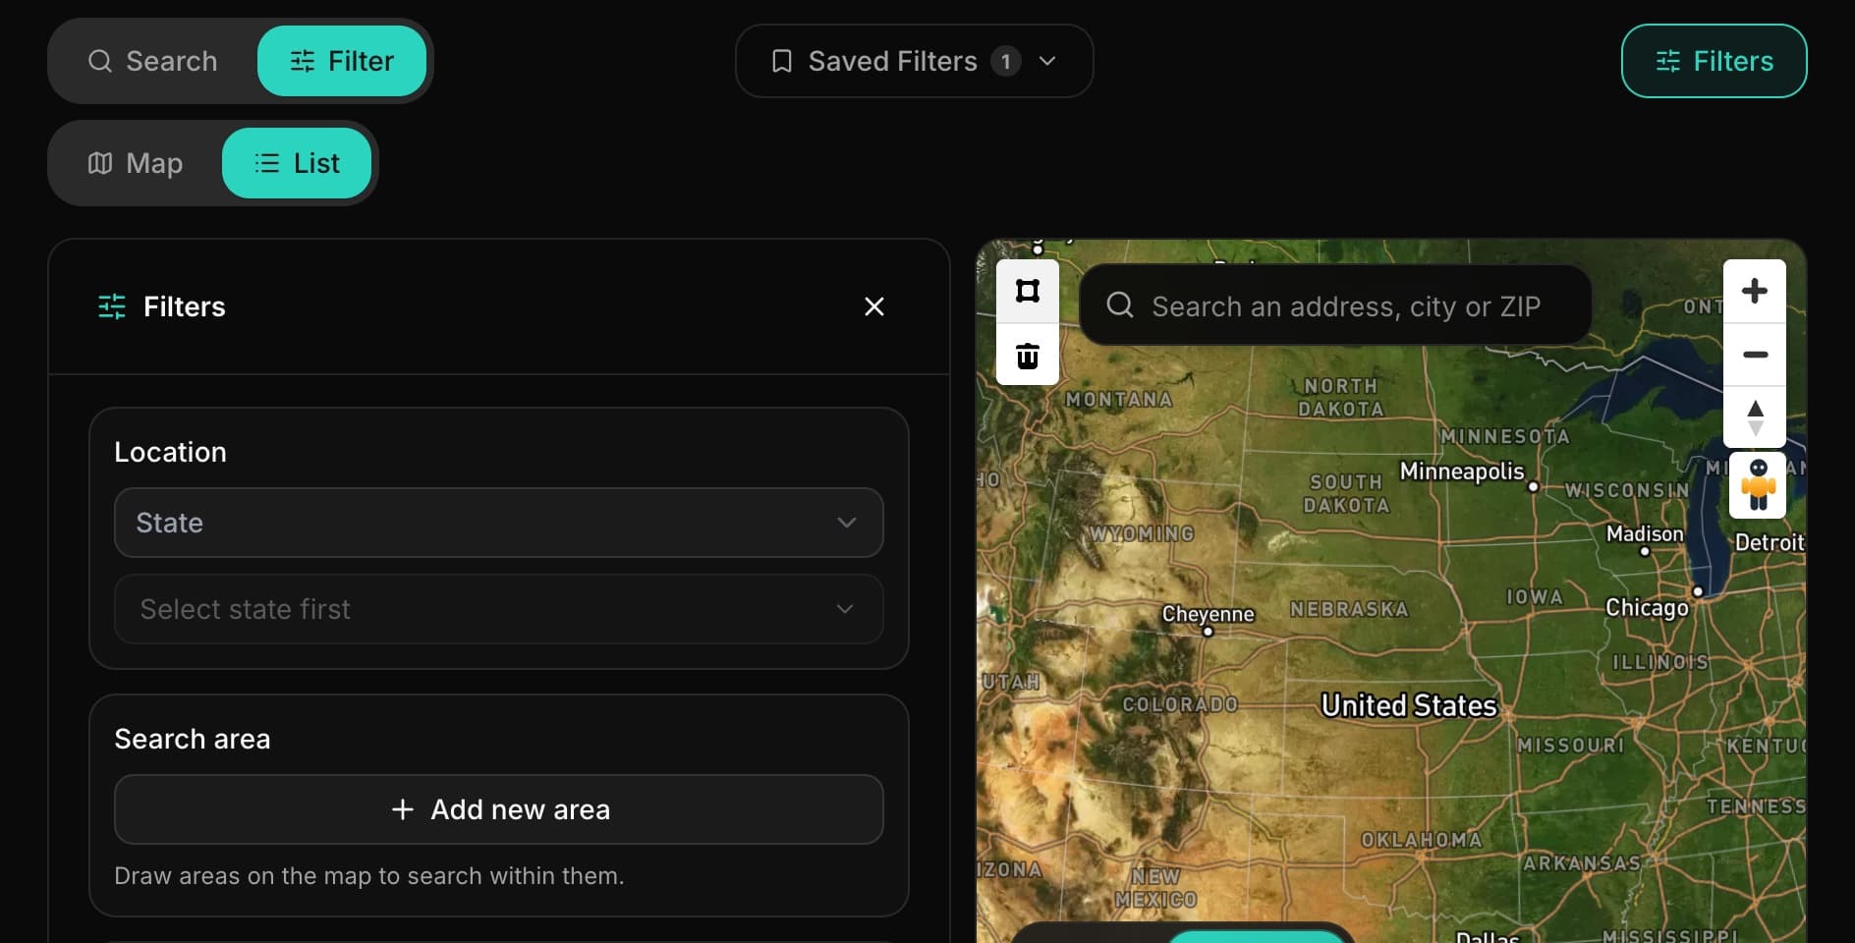
Task: Zoom out of the map with minus button
Action: 1755,355
